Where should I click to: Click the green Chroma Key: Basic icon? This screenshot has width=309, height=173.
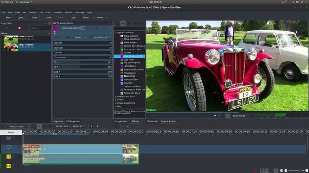tap(122, 49)
